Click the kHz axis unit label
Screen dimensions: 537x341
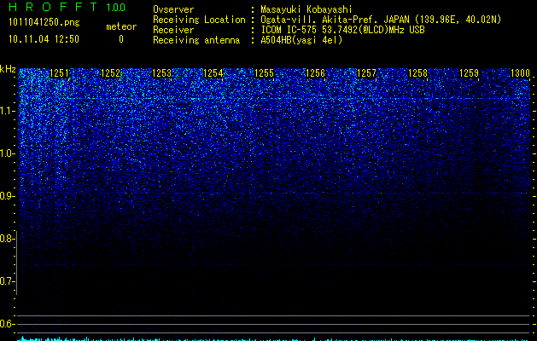point(8,69)
